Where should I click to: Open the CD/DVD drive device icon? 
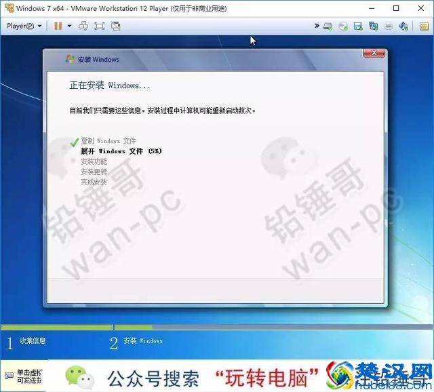pos(343,26)
